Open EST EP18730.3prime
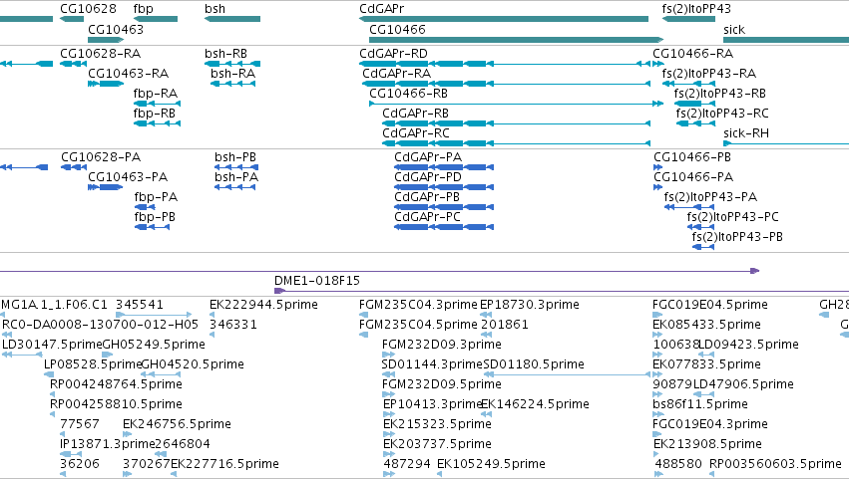Image resolution: width=849 pixels, height=479 pixels. coord(530,305)
